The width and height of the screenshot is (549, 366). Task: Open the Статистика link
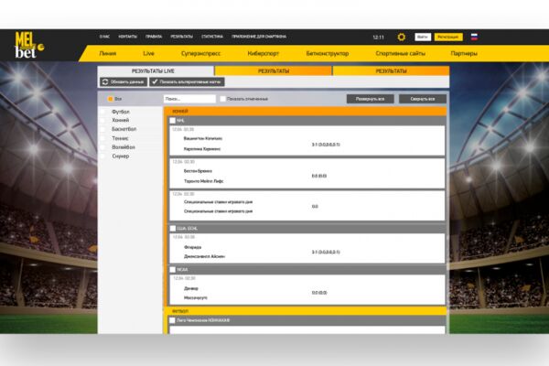point(212,37)
